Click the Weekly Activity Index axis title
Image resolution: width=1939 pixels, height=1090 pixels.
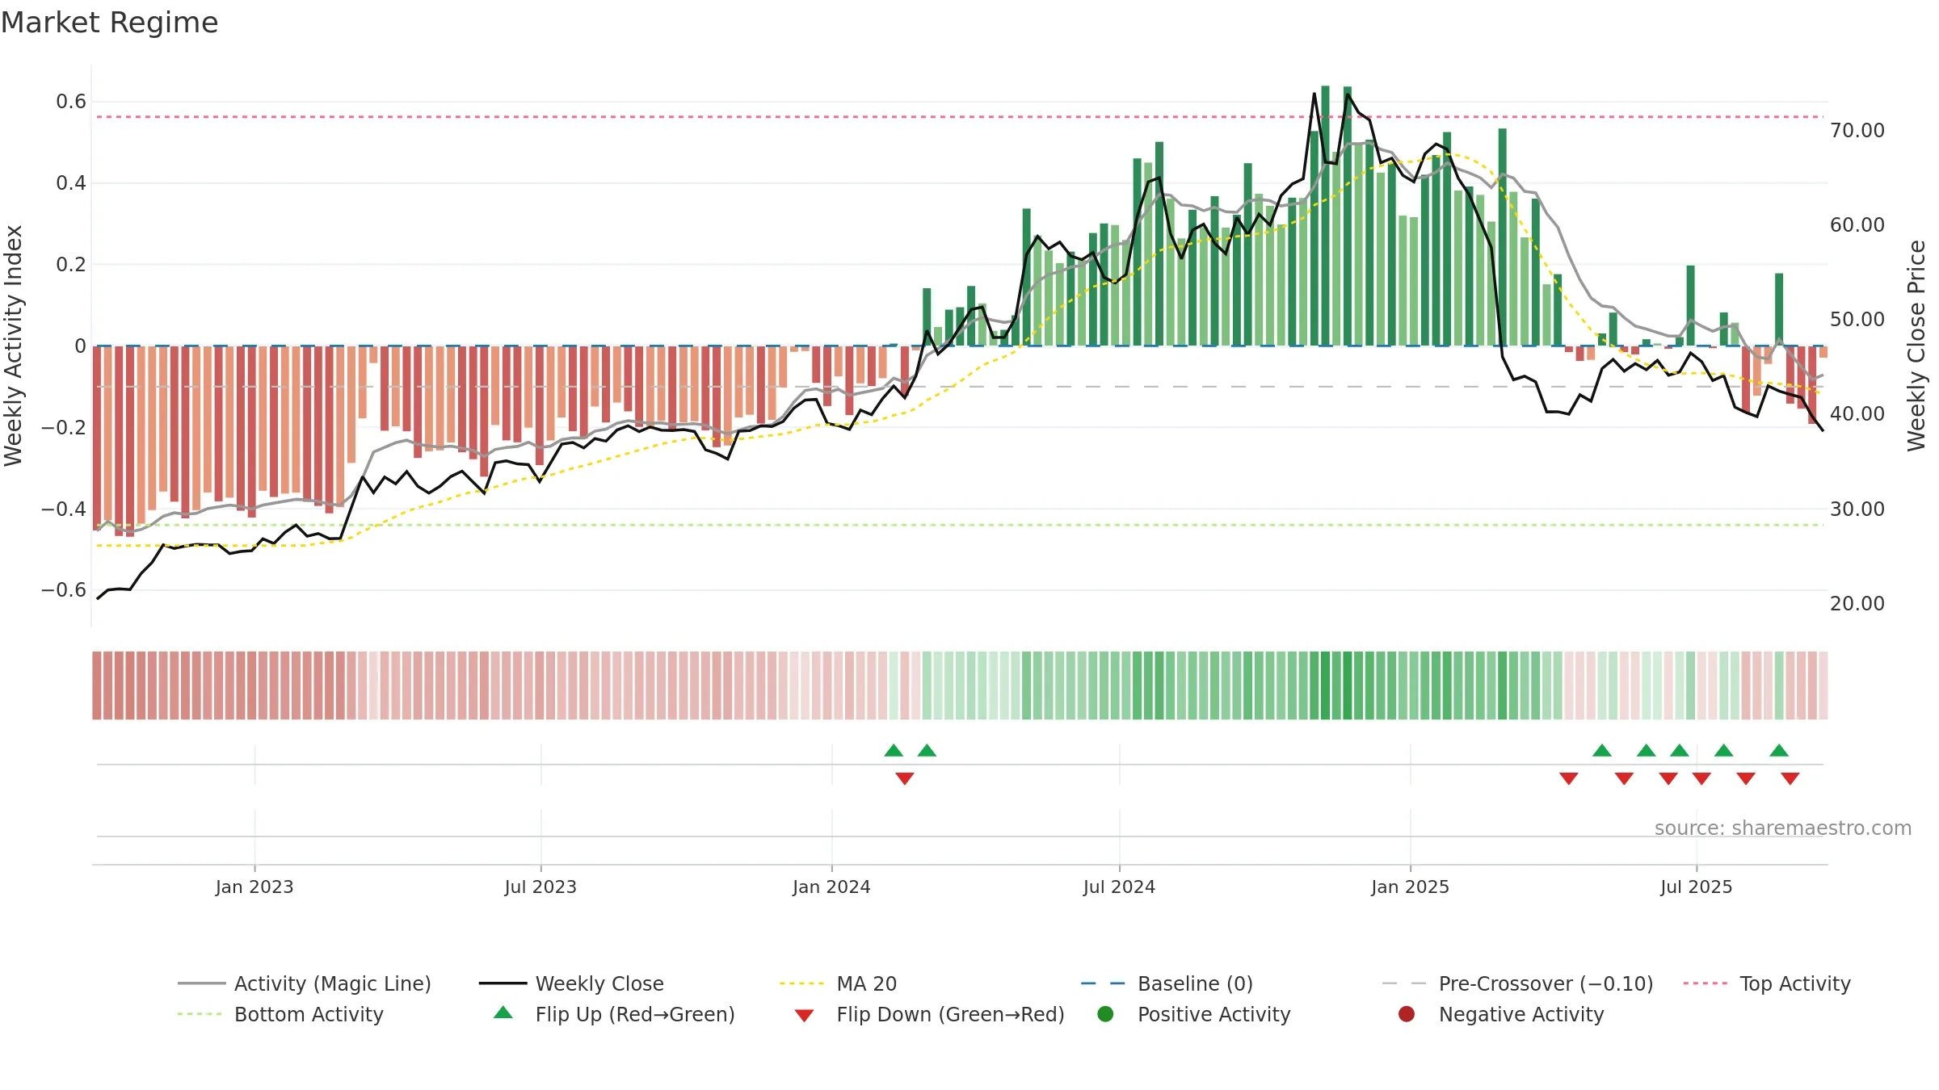[x=13, y=346]
